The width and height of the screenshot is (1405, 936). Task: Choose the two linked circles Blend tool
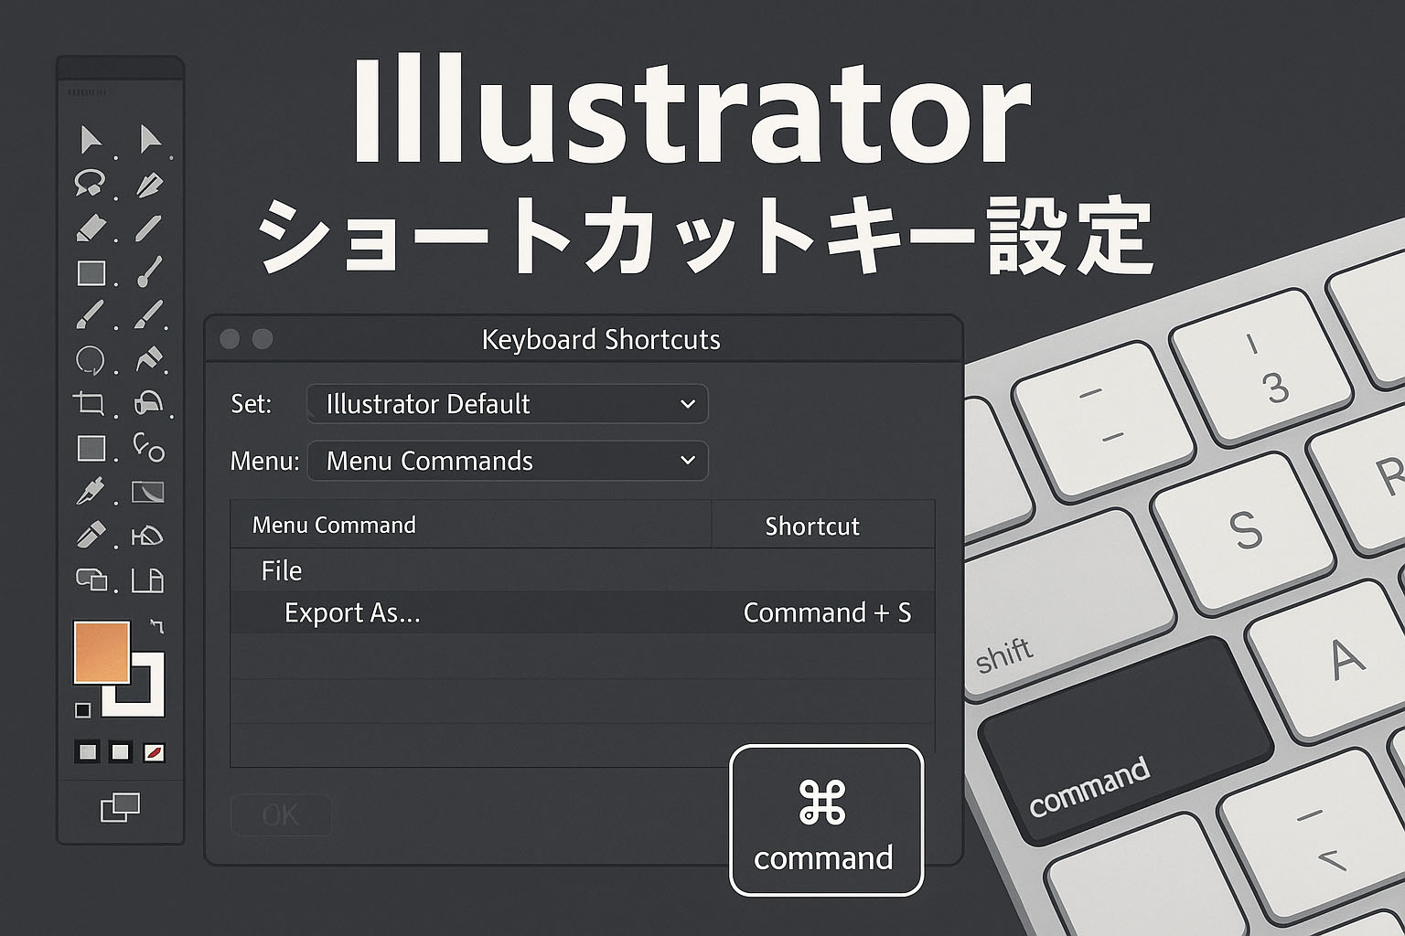[148, 447]
